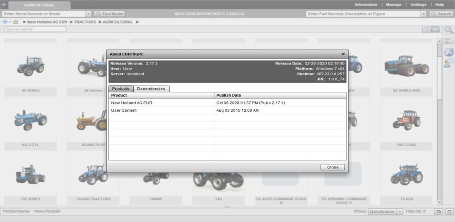Select the User Content product row
This screenshot has width=455, height=222.
coord(227,110)
